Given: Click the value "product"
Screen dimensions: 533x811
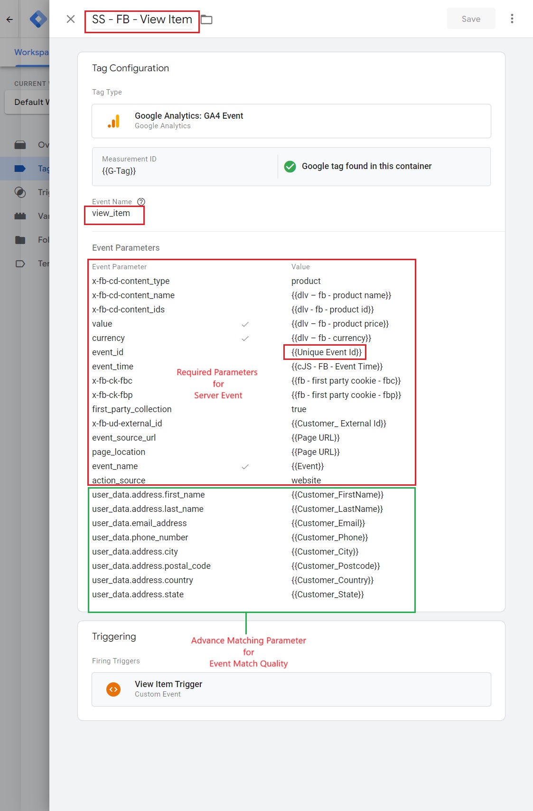Looking at the screenshot, I should pos(306,281).
